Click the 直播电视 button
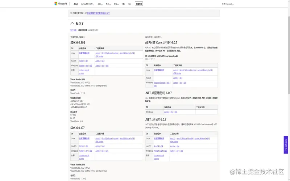Viewport: 290px width, 181px height. click(x=139, y=4)
